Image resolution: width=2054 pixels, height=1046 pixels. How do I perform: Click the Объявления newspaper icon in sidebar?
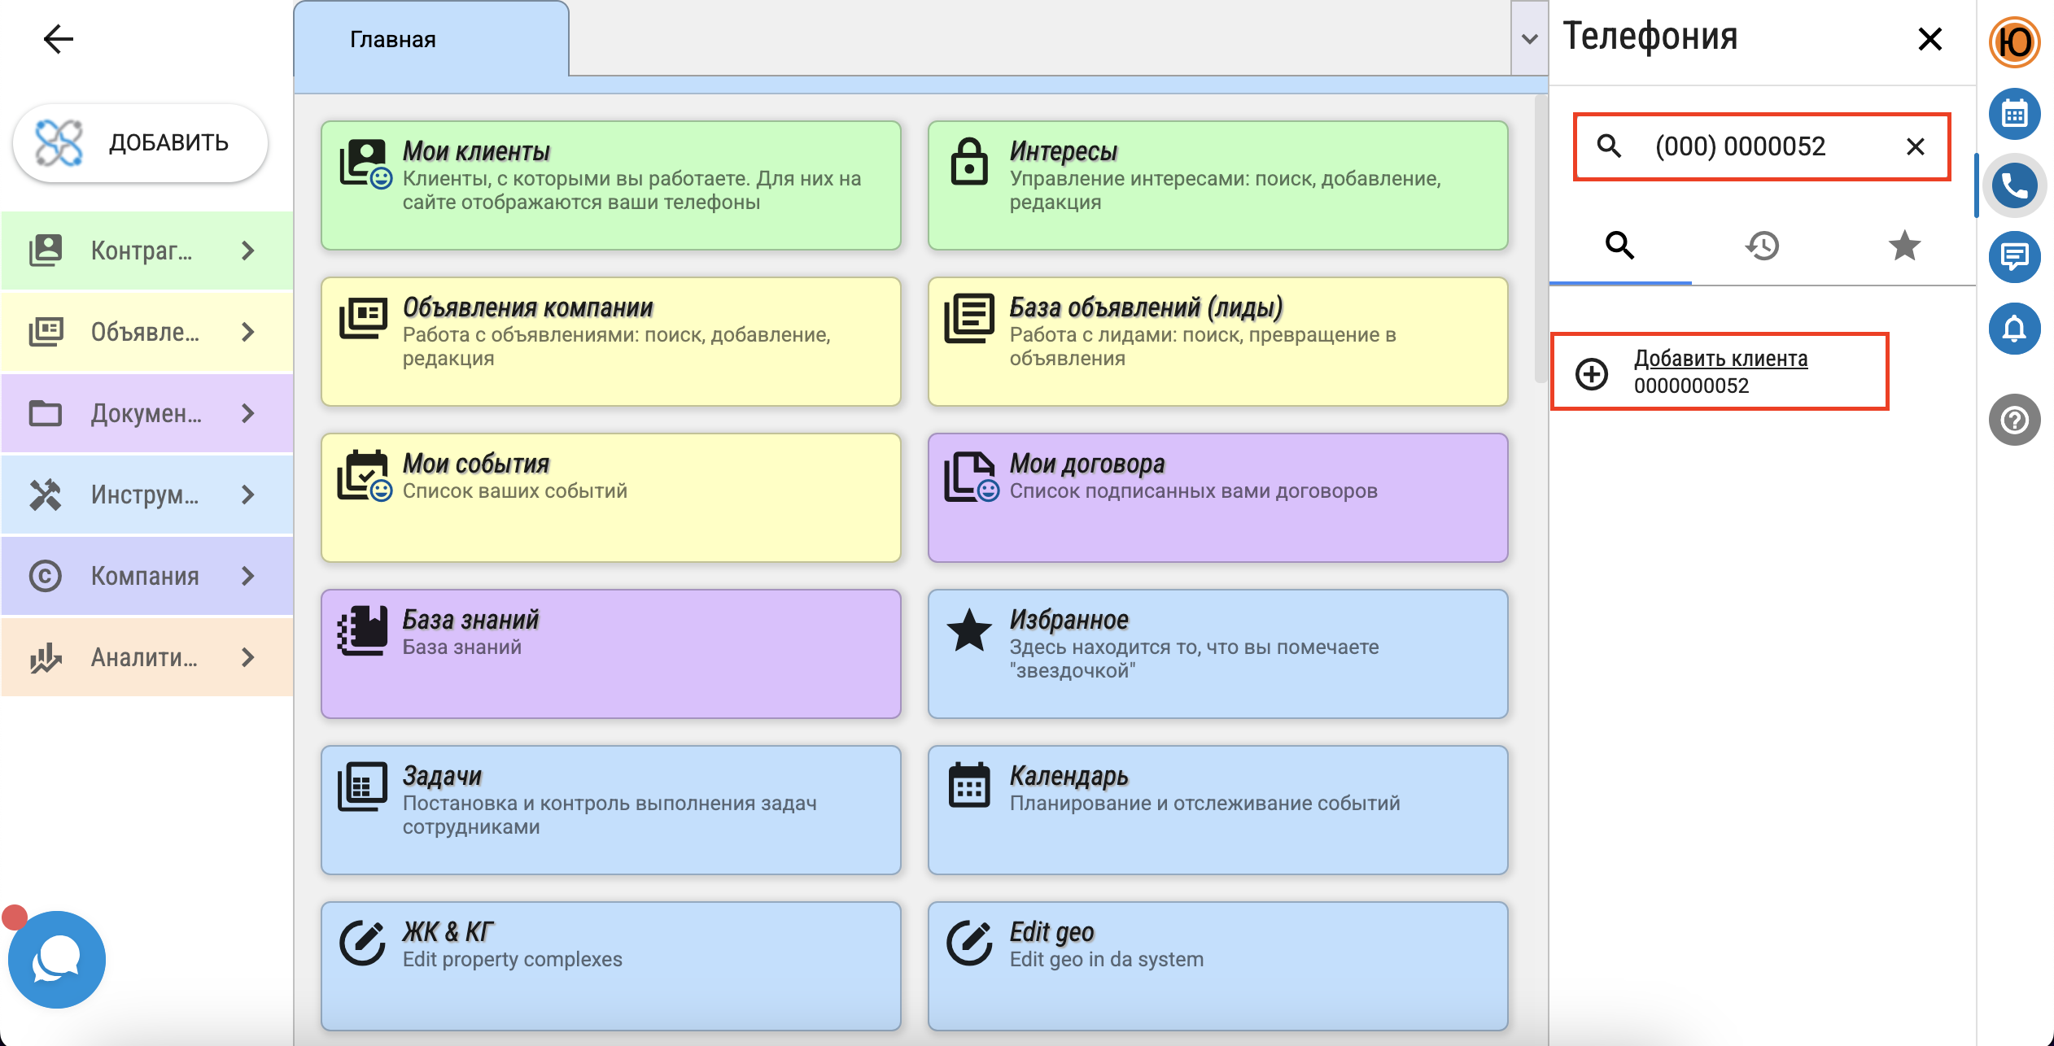[46, 332]
